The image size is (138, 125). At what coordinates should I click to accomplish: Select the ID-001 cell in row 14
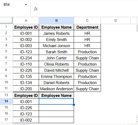(26, 101)
